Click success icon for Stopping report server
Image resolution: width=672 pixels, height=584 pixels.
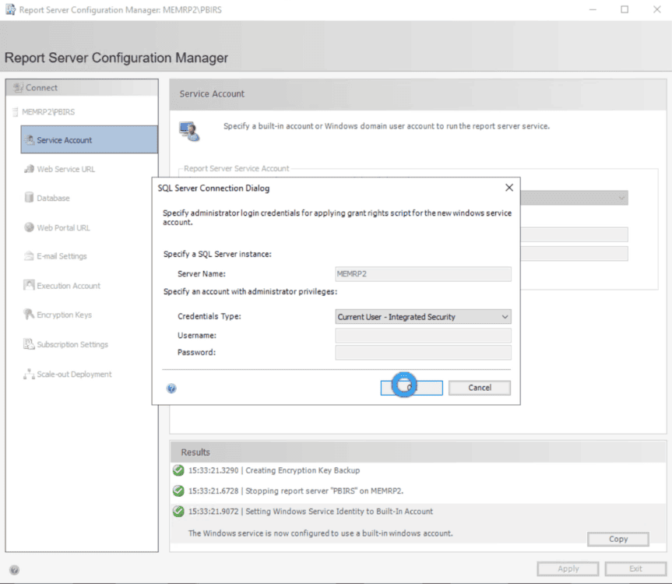178,491
